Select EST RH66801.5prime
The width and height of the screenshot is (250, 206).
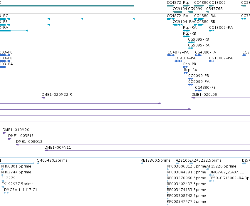[x=16, y=166]
